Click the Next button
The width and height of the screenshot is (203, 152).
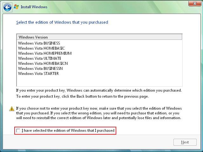(185, 142)
